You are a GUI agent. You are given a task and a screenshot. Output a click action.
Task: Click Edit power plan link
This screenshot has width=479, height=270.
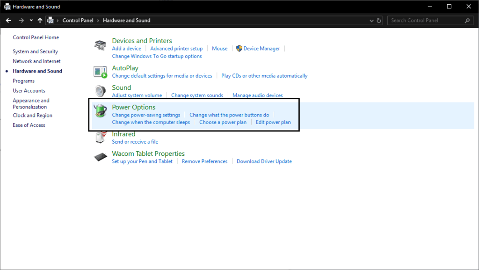pyautogui.click(x=273, y=122)
